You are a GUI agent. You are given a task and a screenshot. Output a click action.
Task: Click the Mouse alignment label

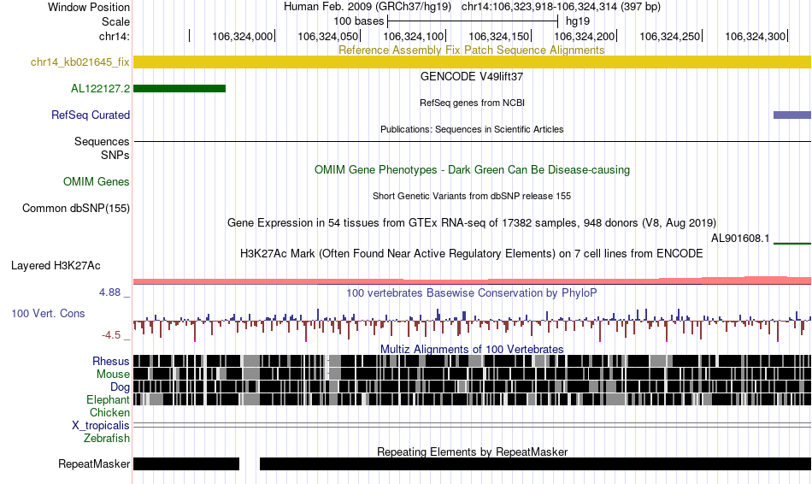coord(113,375)
